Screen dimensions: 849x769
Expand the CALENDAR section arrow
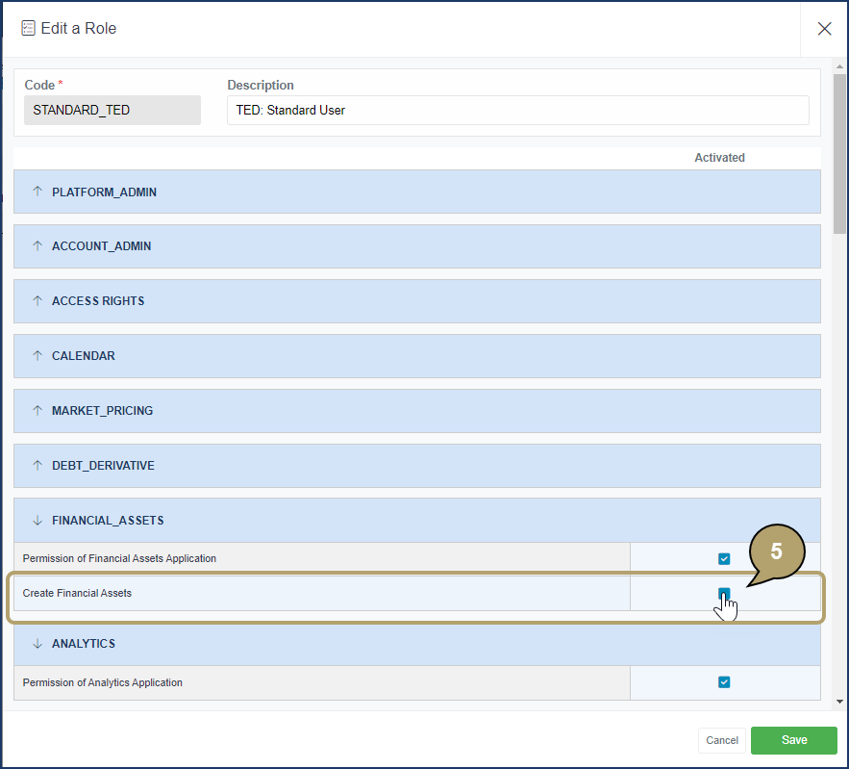click(x=38, y=356)
